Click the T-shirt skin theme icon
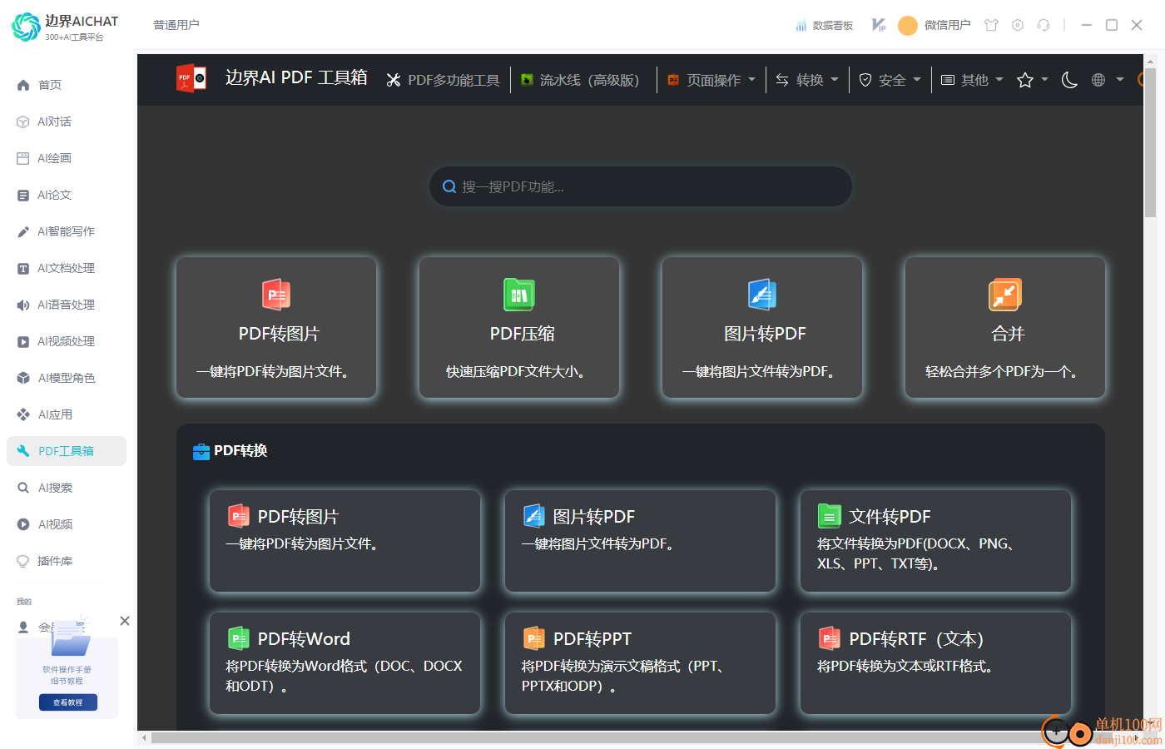 coord(991,25)
